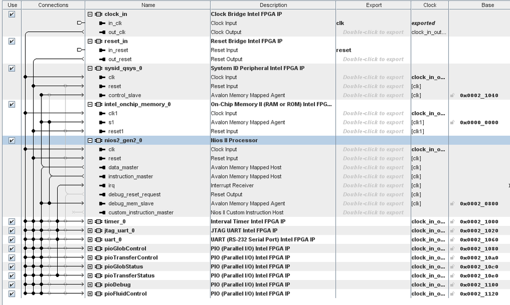
Task: Click the in_clk input port icon
Action: point(102,23)
